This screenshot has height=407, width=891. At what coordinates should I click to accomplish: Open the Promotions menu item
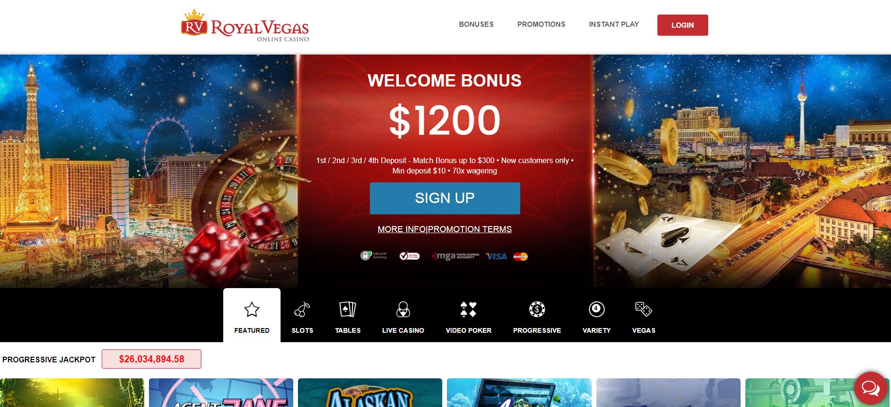pyautogui.click(x=541, y=24)
